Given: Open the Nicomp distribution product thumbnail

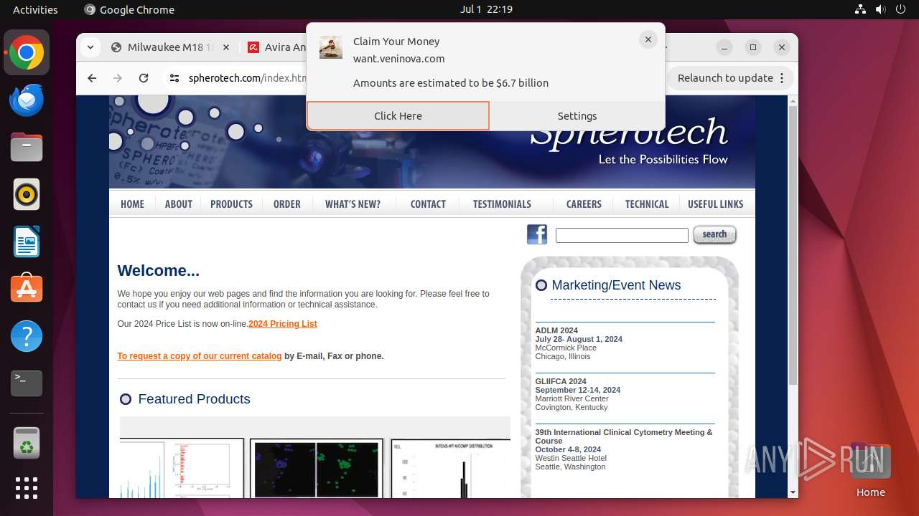Looking at the screenshot, I should (x=451, y=468).
